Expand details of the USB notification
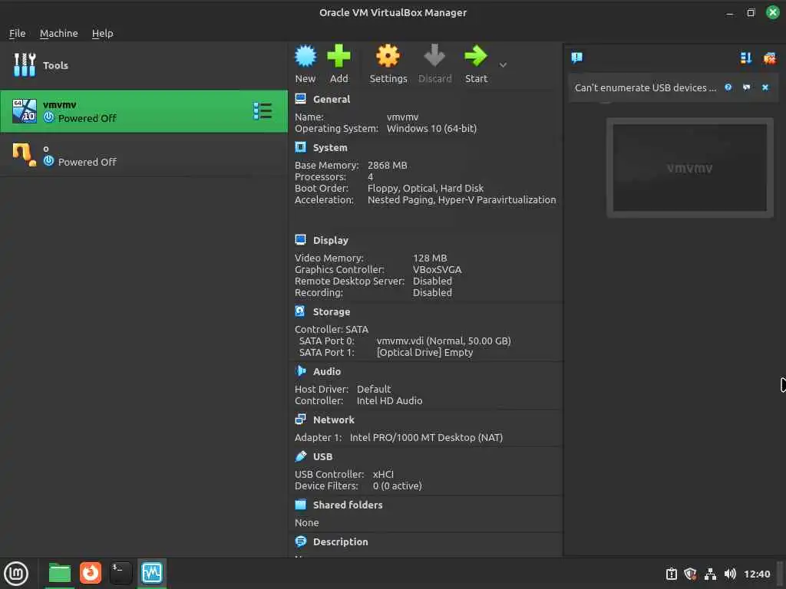The height and width of the screenshot is (589, 786). [746, 87]
